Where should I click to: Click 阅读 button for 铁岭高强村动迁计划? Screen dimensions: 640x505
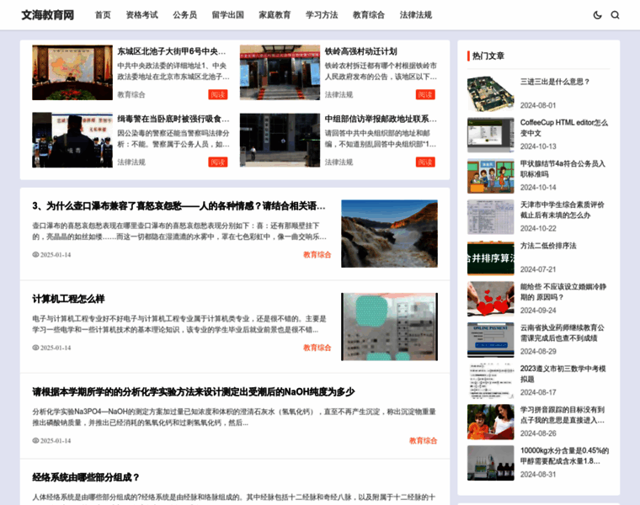pyautogui.click(x=425, y=94)
